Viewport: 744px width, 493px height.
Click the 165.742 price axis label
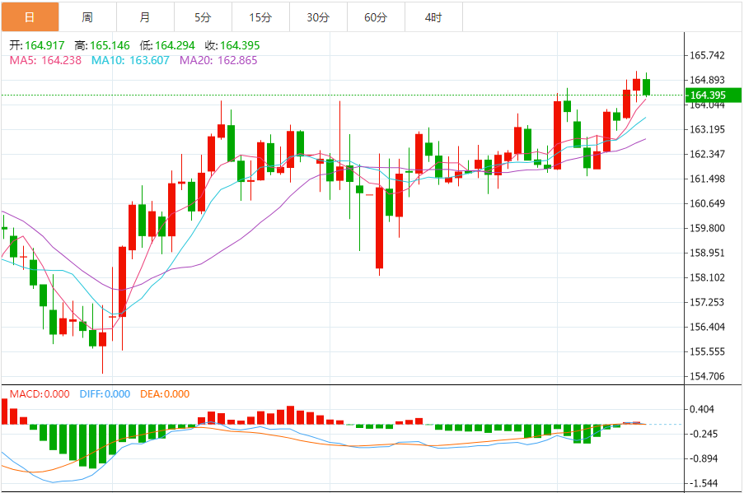click(x=707, y=55)
